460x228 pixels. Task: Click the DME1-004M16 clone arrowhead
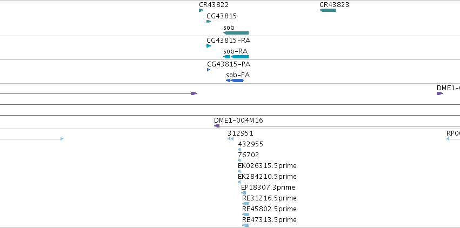tap(217, 126)
